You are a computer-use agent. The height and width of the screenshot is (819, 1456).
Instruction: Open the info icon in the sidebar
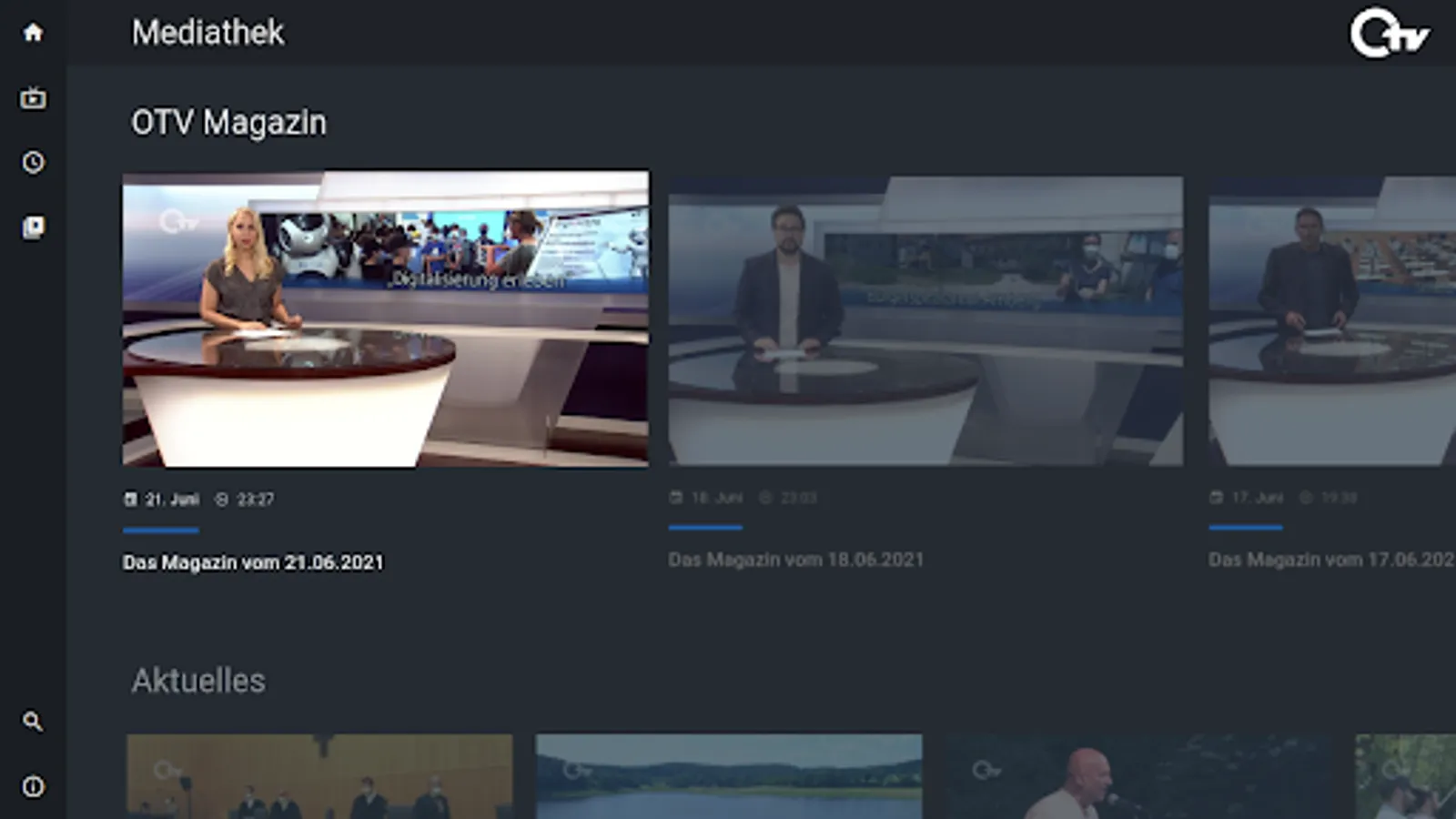(x=33, y=786)
